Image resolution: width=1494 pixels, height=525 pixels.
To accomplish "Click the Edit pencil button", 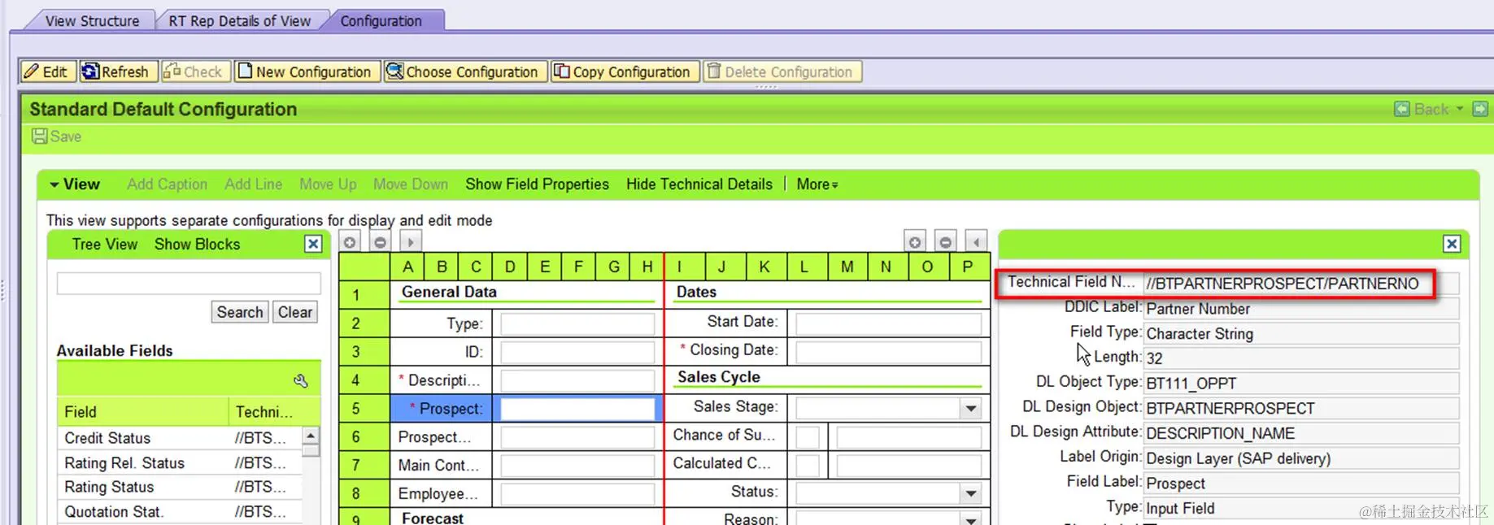I will 47,72.
